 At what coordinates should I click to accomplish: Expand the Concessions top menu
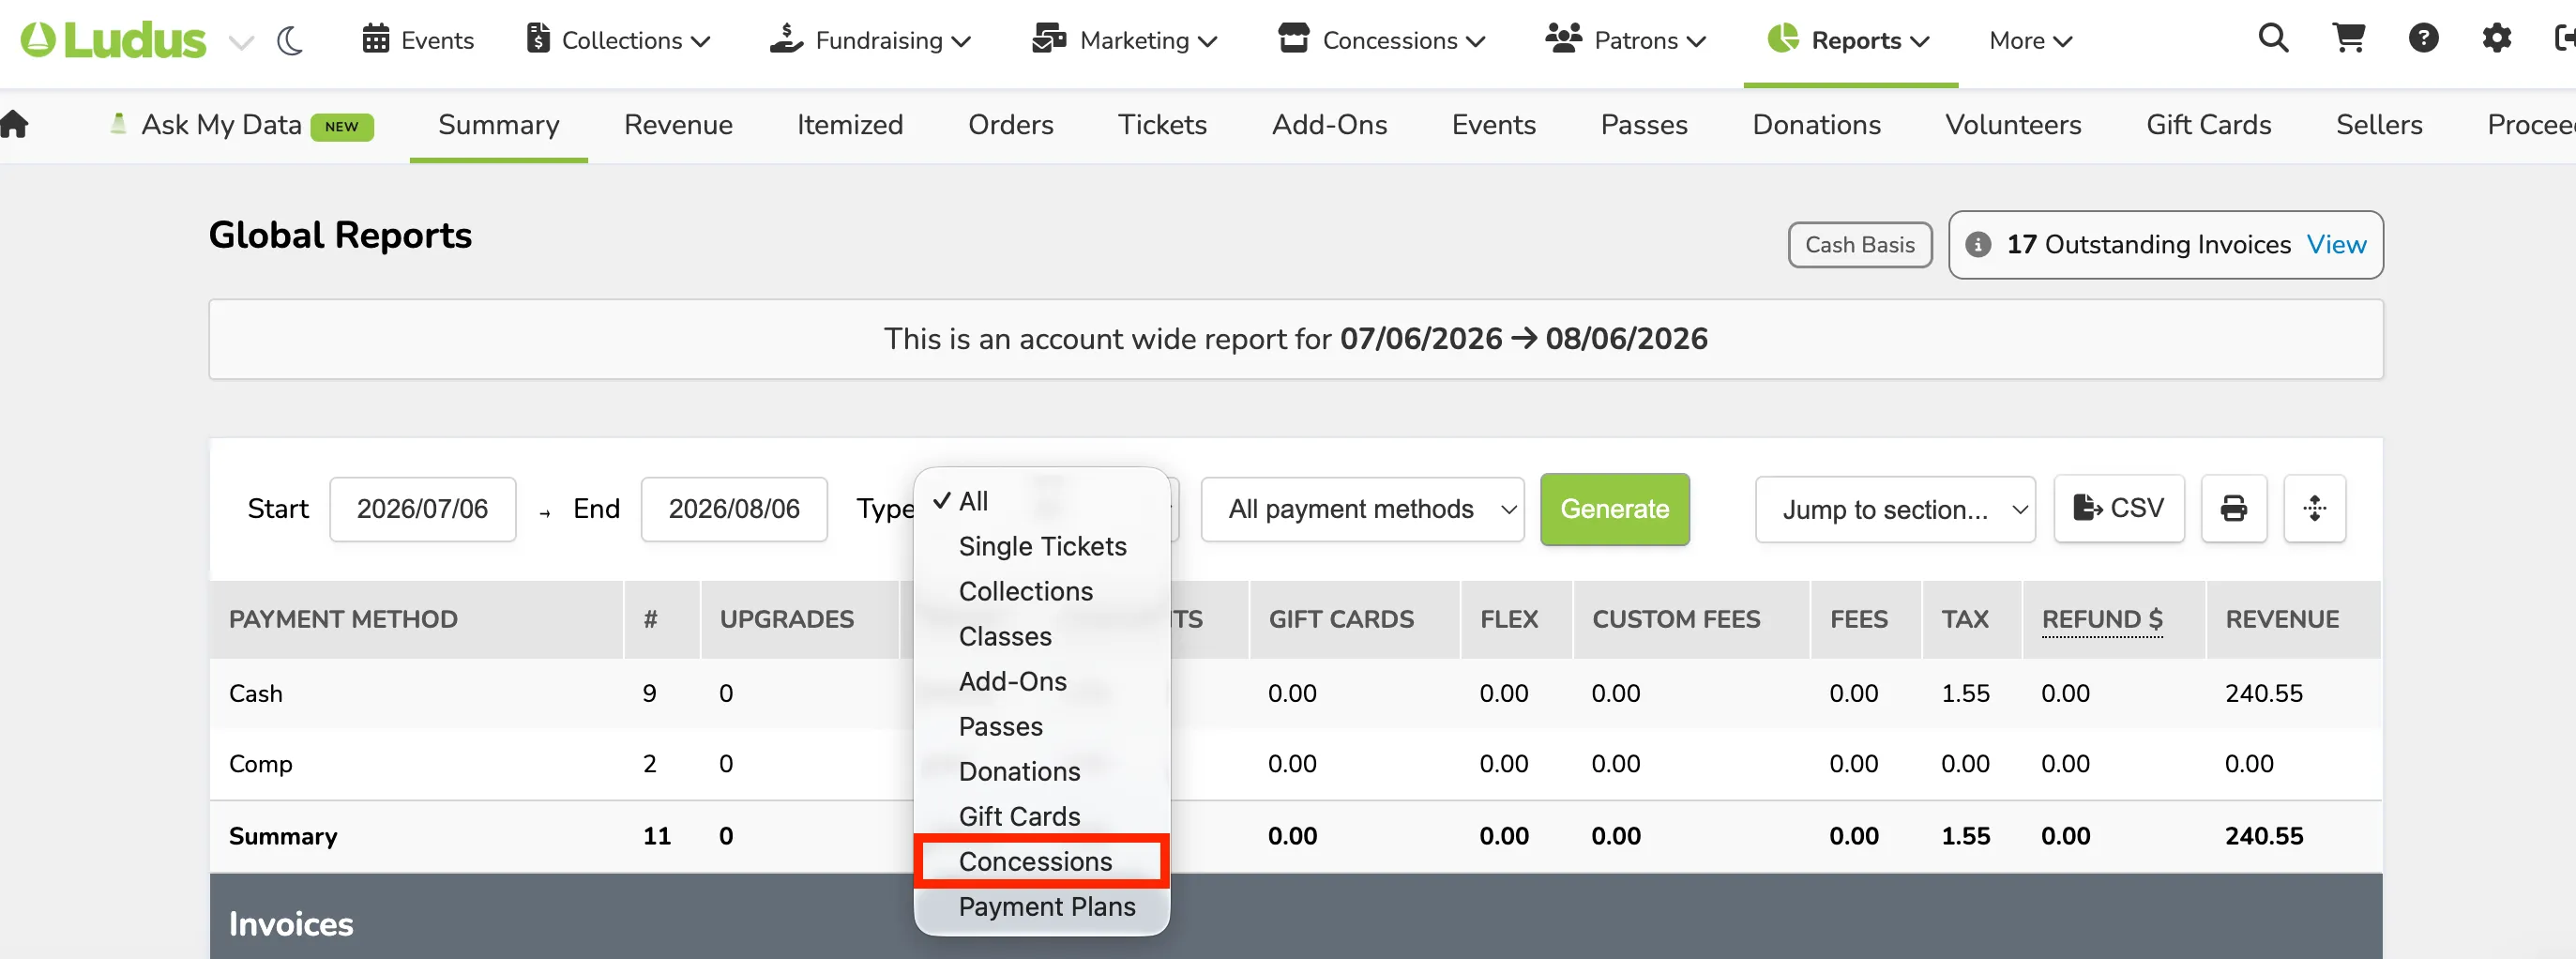(x=1381, y=40)
